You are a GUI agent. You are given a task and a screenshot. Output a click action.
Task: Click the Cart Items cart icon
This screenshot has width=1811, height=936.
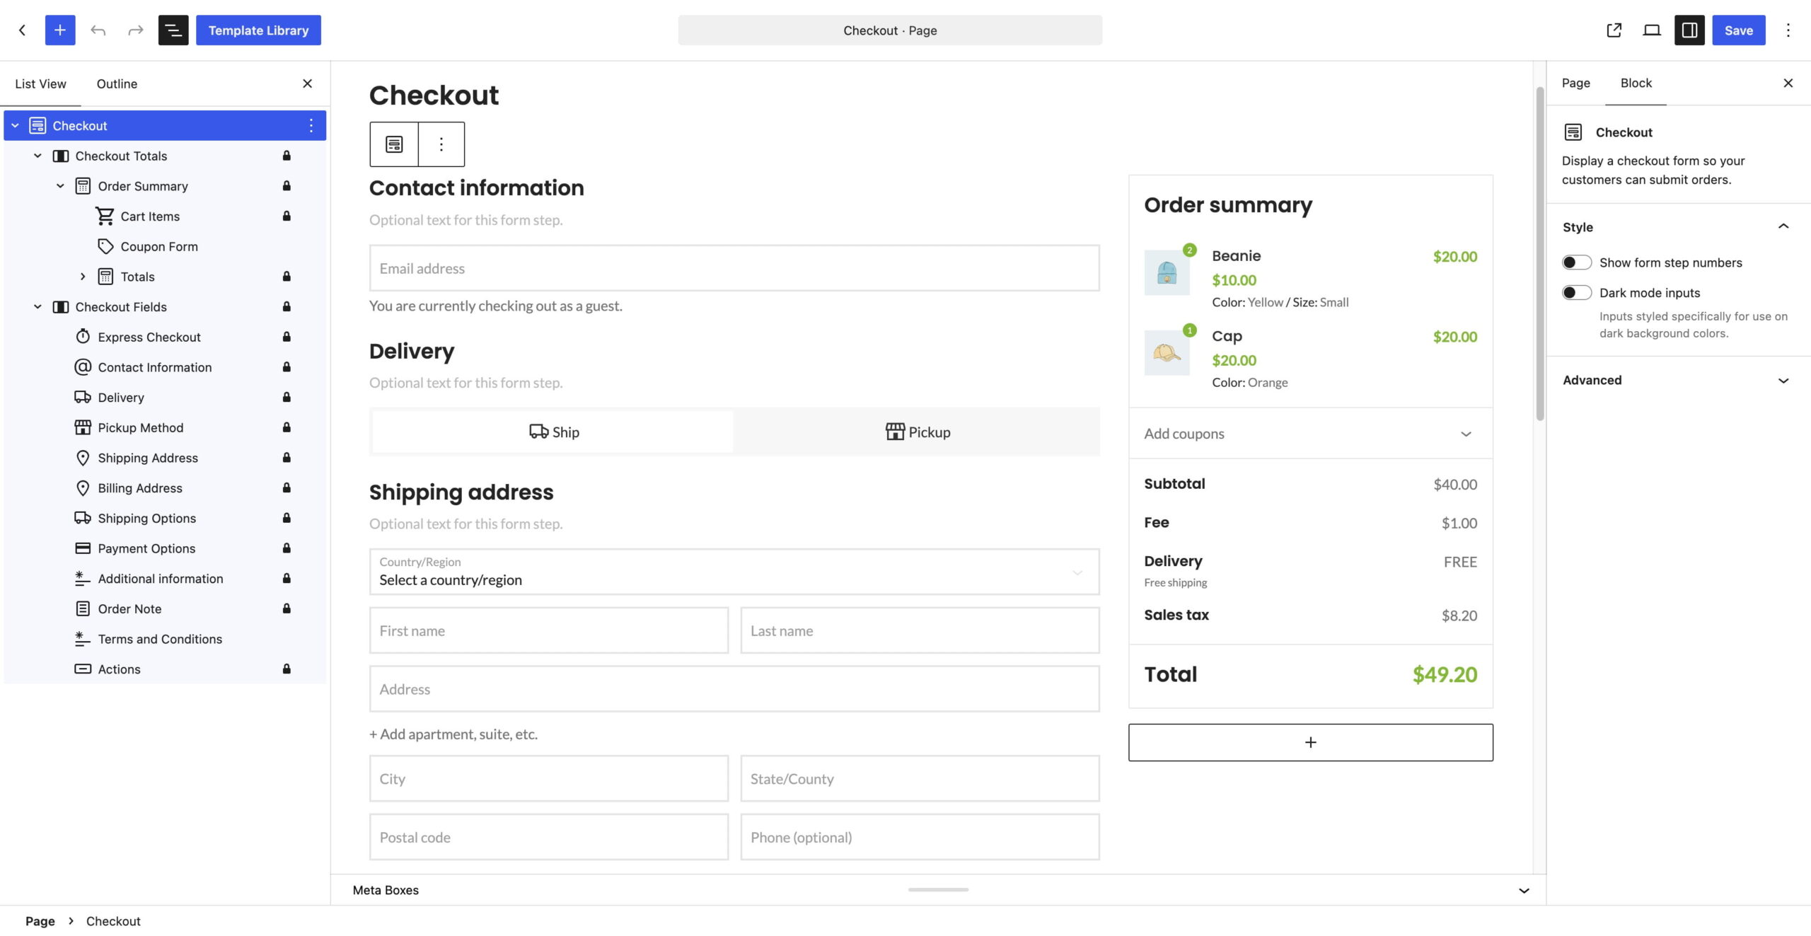[105, 216]
